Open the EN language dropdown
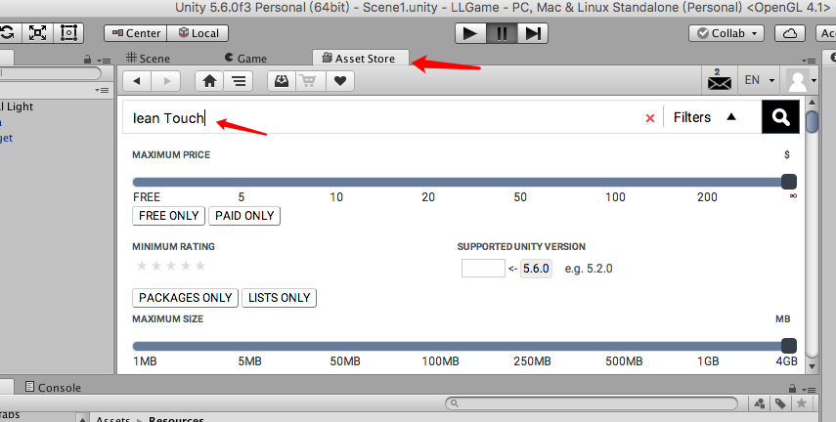The height and width of the screenshot is (422, 836). (x=759, y=80)
